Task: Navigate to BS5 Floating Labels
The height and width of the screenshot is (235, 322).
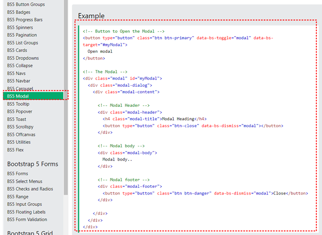Action: click(x=26, y=212)
